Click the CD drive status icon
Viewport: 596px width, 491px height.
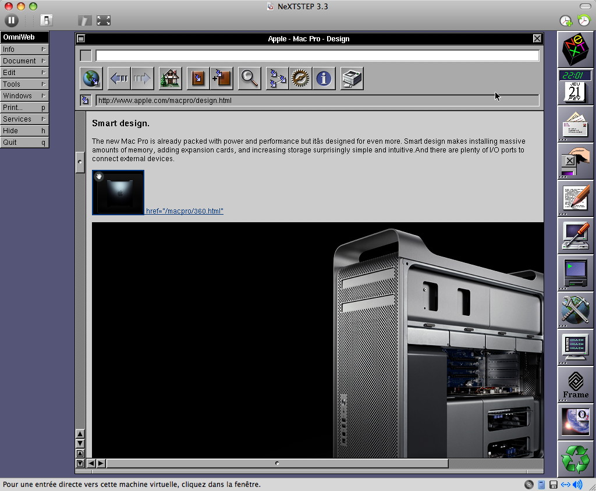[528, 485]
